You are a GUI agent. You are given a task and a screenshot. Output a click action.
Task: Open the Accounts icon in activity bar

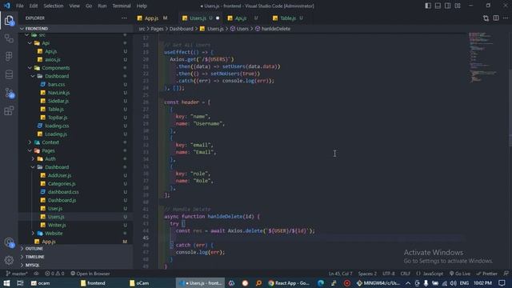(x=9, y=242)
